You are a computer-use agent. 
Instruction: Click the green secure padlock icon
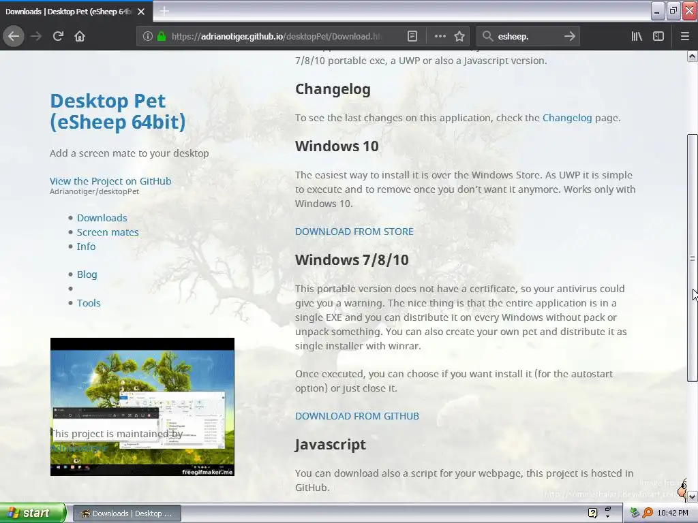[162, 37]
